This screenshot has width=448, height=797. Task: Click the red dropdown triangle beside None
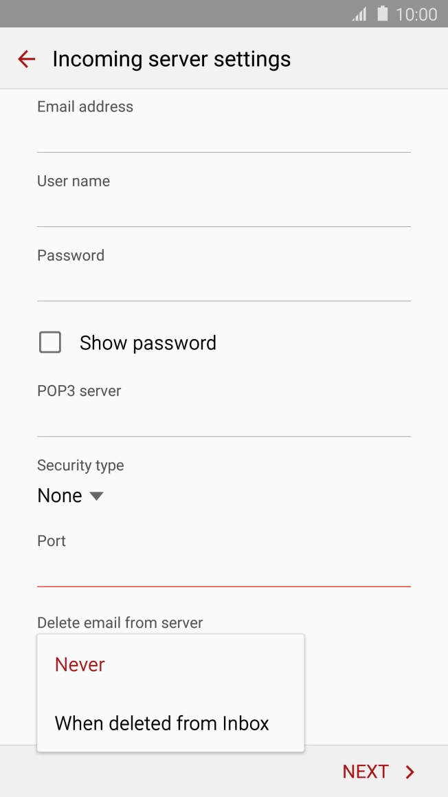point(96,496)
